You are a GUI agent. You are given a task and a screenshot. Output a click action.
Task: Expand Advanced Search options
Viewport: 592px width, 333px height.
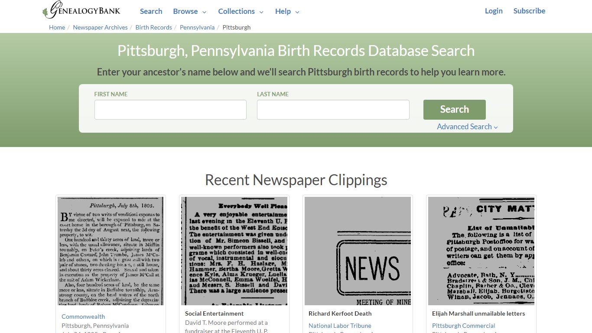tap(467, 127)
